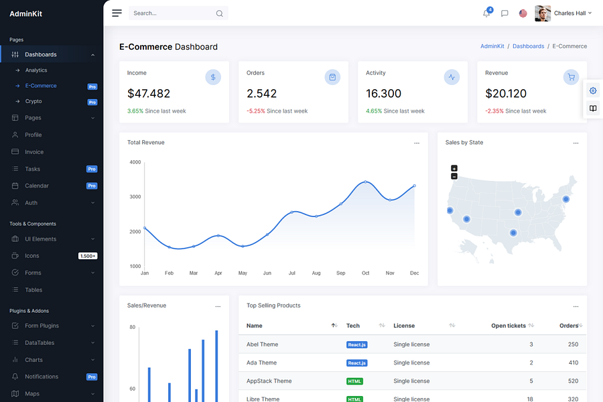Click 1.500+ badge next to Icons
The width and height of the screenshot is (603, 402).
coord(88,256)
